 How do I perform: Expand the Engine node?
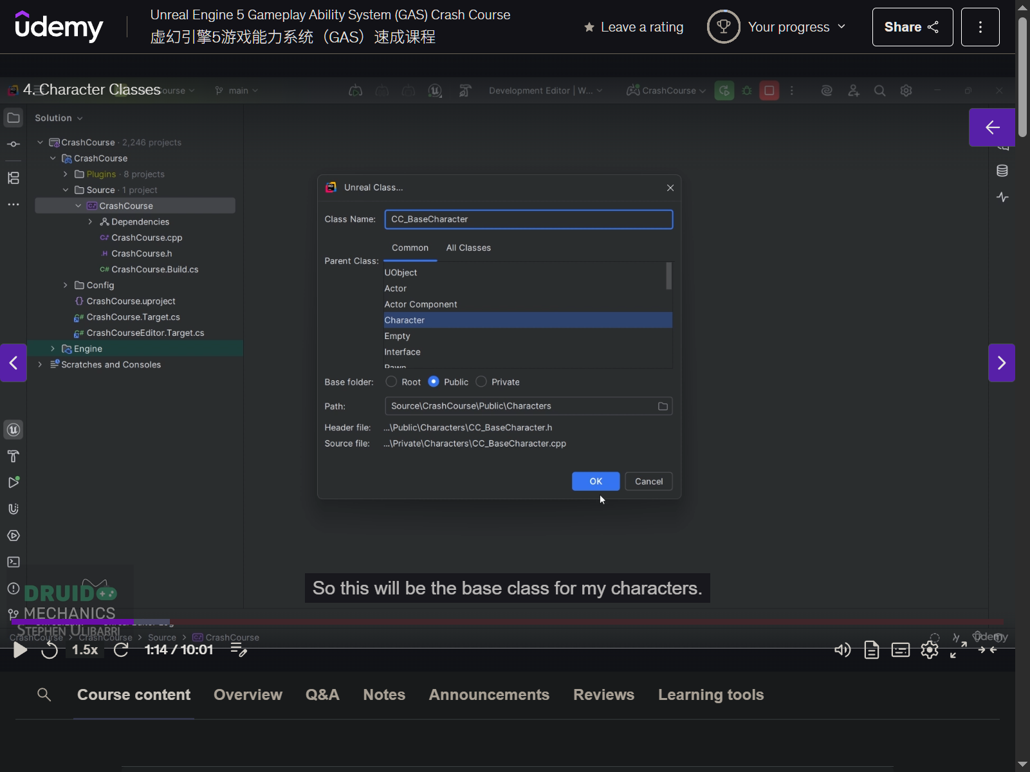click(x=53, y=349)
